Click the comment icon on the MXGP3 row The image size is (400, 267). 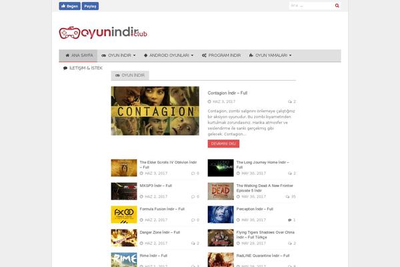point(193,197)
